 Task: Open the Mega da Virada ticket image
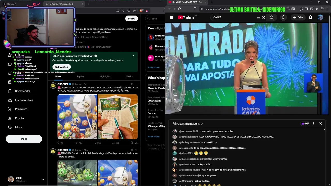(118, 117)
